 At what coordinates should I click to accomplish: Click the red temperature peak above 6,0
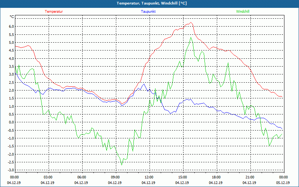click(191, 22)
